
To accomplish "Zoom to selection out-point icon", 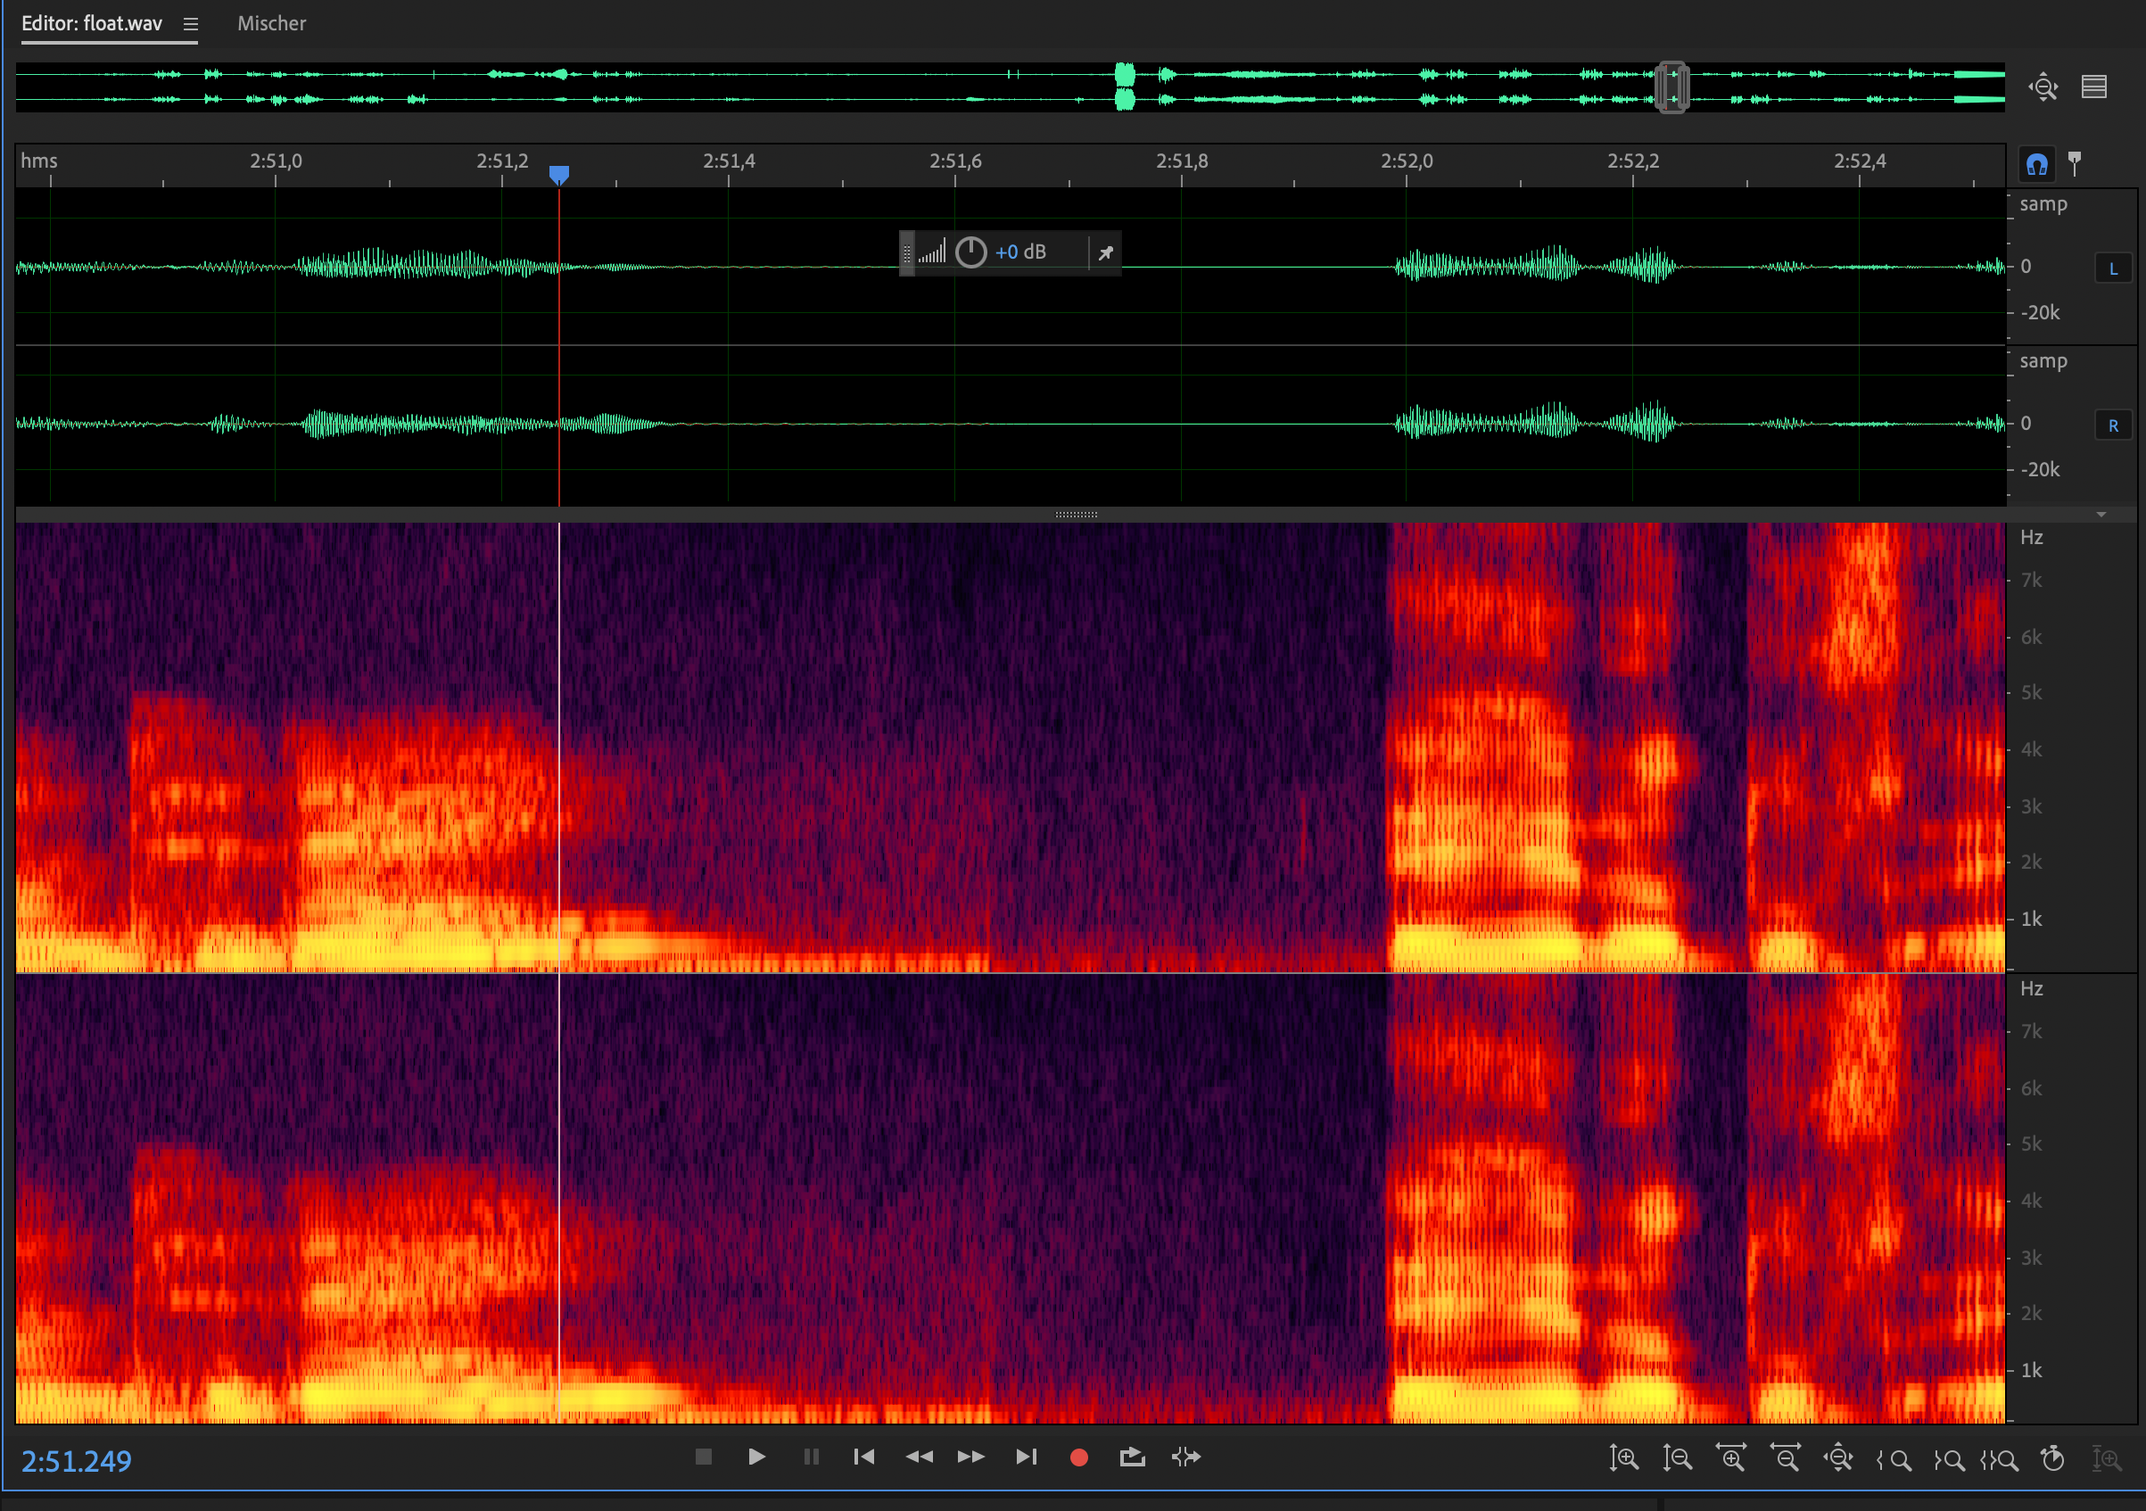I will (1949, 1458).
